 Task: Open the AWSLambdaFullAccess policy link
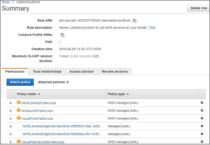(x=39, y=103)
